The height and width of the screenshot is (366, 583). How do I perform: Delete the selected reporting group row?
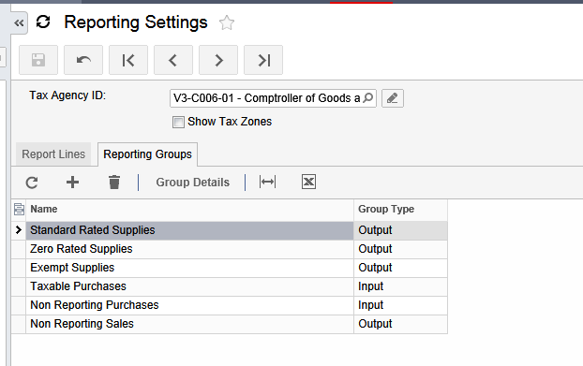pyautogui.click(x=114, y=183)
